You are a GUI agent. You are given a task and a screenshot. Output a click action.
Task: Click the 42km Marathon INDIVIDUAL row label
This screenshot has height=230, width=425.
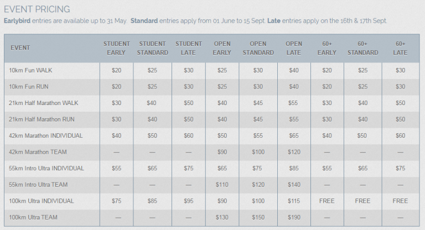(45, 135)
